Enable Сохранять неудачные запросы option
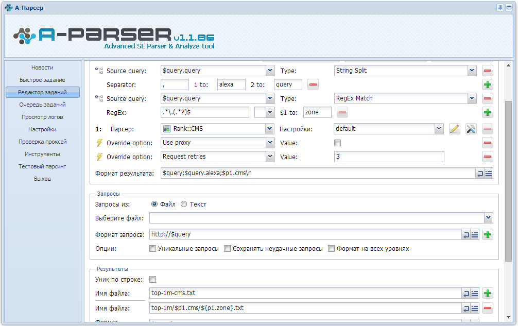The image size is (518, 326). (x=227, y=248)
